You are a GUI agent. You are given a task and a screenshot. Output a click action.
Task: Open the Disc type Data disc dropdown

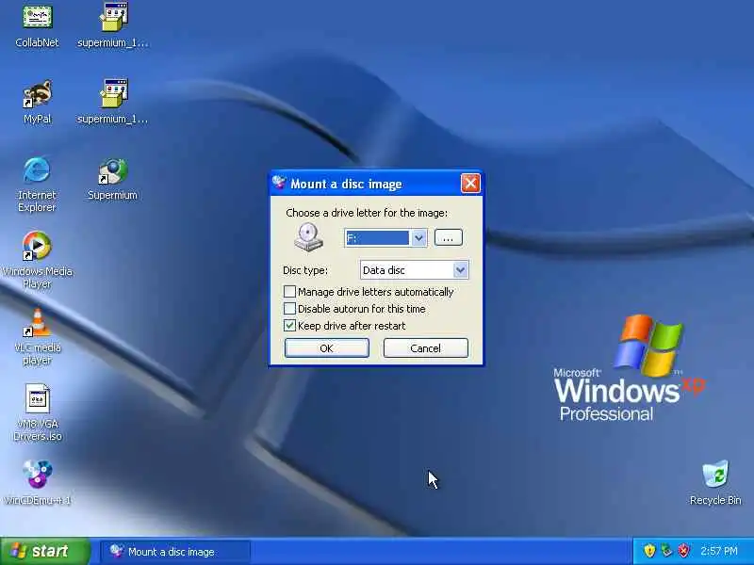[x=460, y=270]
